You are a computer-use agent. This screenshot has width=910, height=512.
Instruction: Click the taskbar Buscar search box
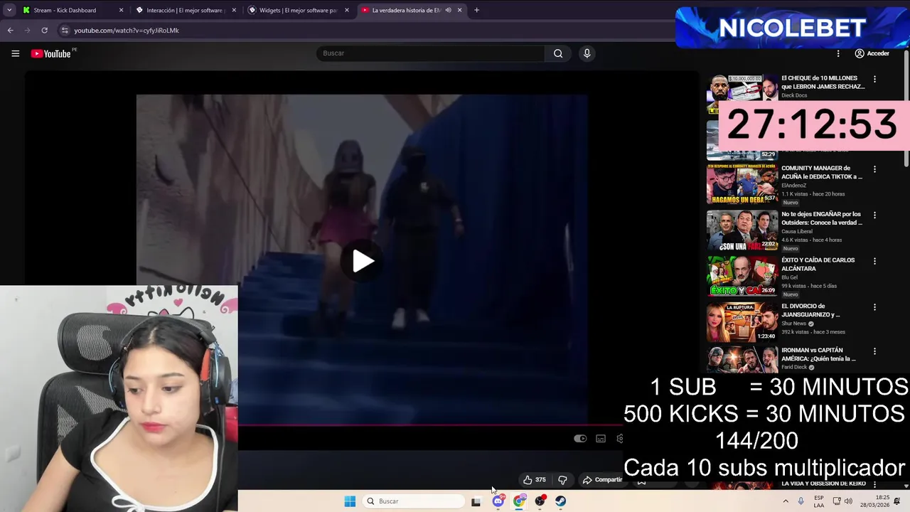[414, 501]
